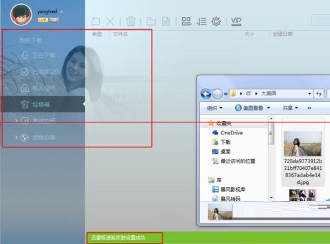The image size is (330, 244).
Task: Click the grey VIP badge beside LV5
Action: [x=54, y=20]
